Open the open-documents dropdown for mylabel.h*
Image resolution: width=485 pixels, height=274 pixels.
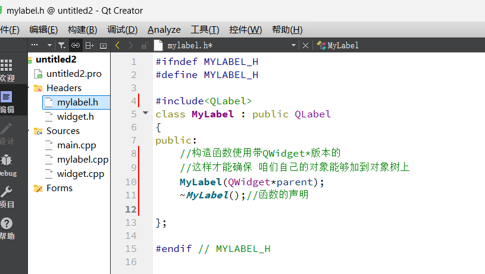(293, 45)
